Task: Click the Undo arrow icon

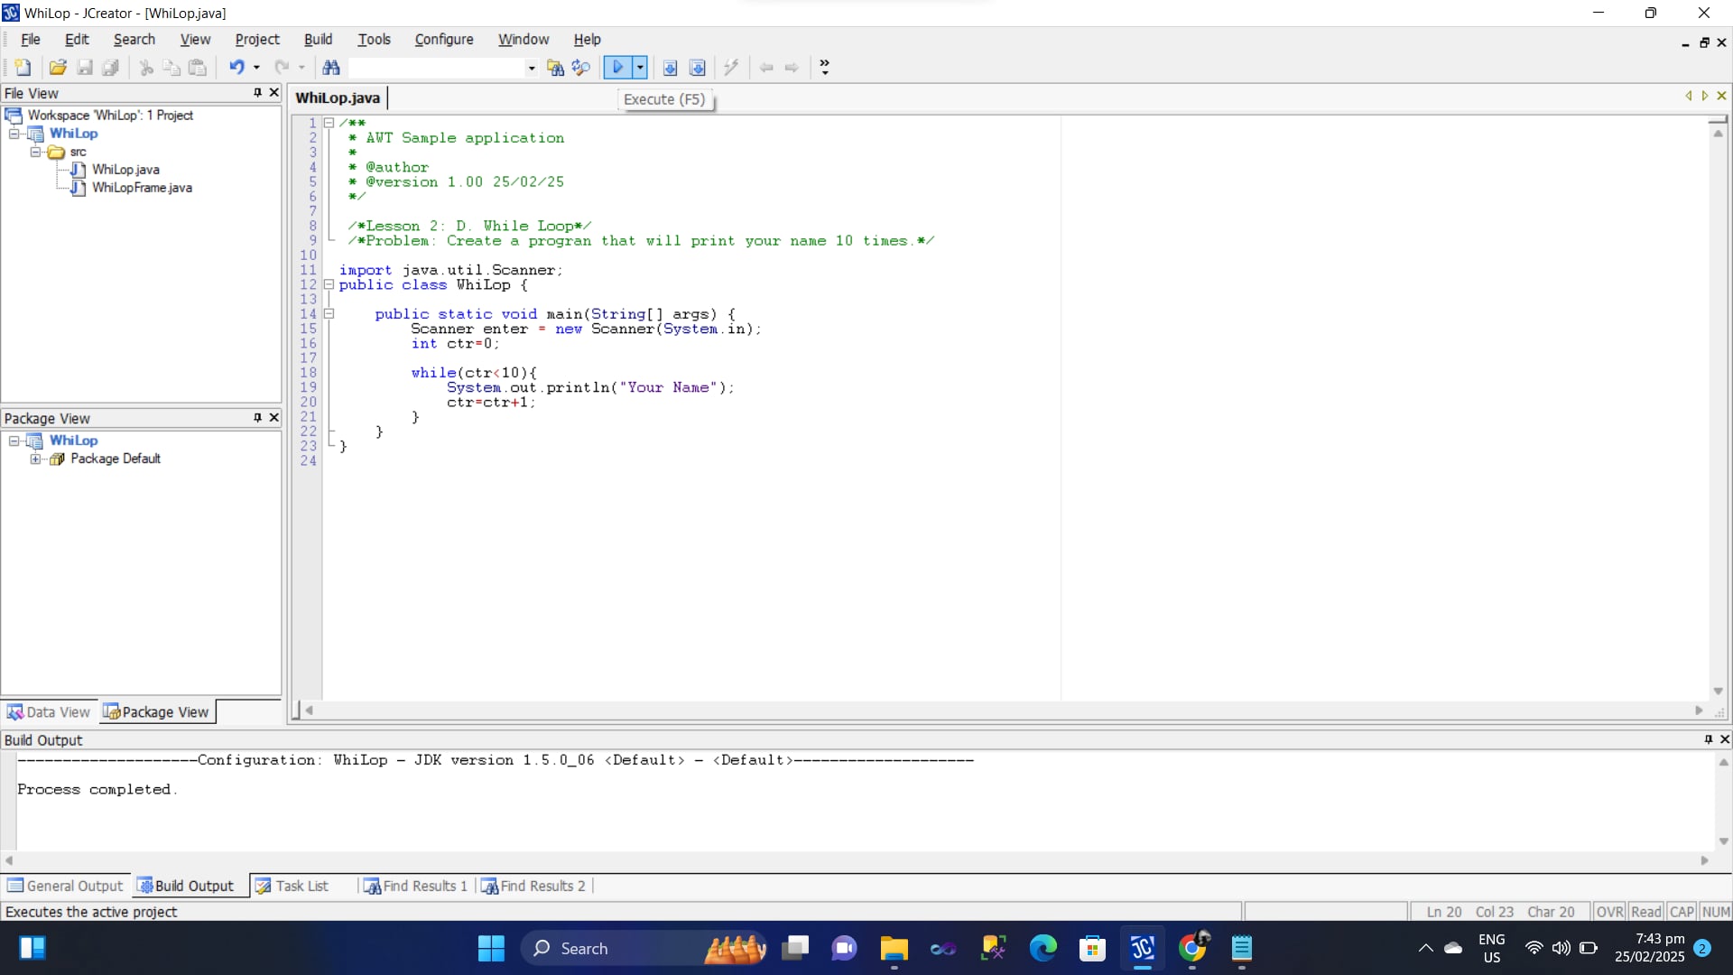Action: pos(236,68)
